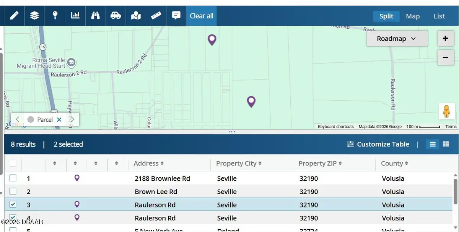This screenshot has width=459, height=232.
Task: Open the Roadmap map type dropdown
Action: pos(397,39)
